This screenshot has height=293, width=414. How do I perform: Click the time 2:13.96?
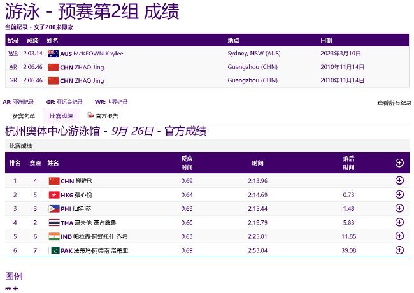click(258, 181)
